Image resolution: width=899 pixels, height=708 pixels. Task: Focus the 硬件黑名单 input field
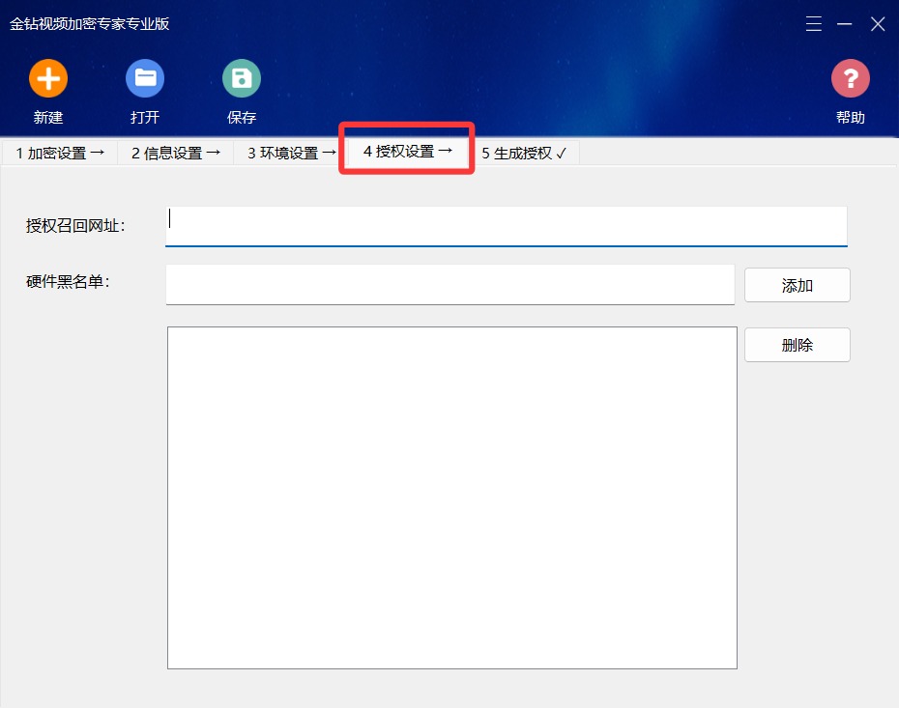[450, 285]
